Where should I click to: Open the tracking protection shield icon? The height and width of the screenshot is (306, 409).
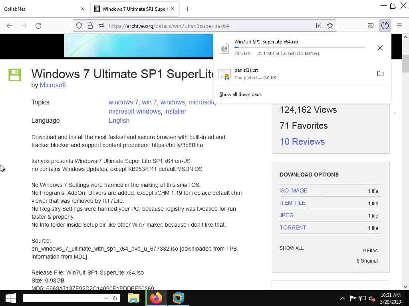pyautogui.click(x=79, y=25)
